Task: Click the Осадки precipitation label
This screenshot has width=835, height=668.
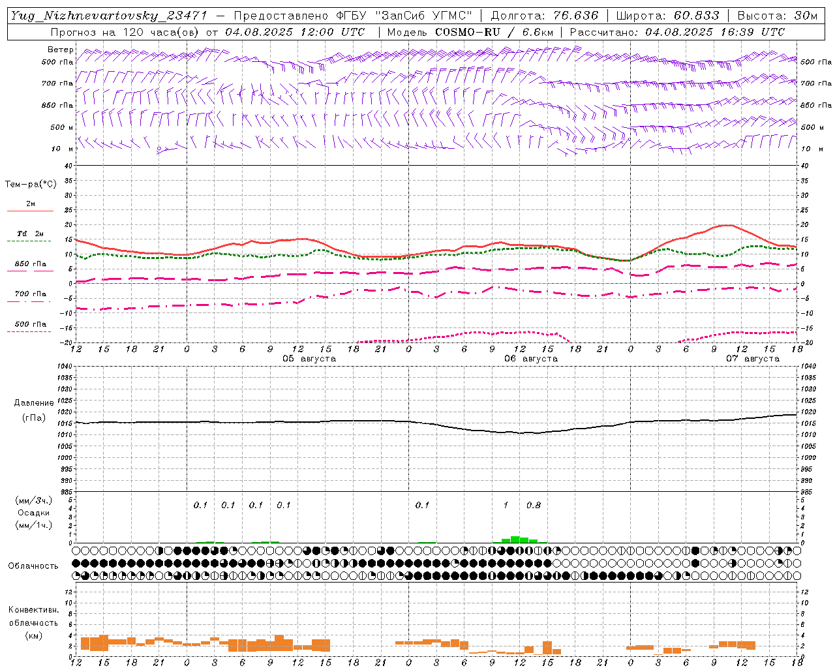Action: point(34,513)
